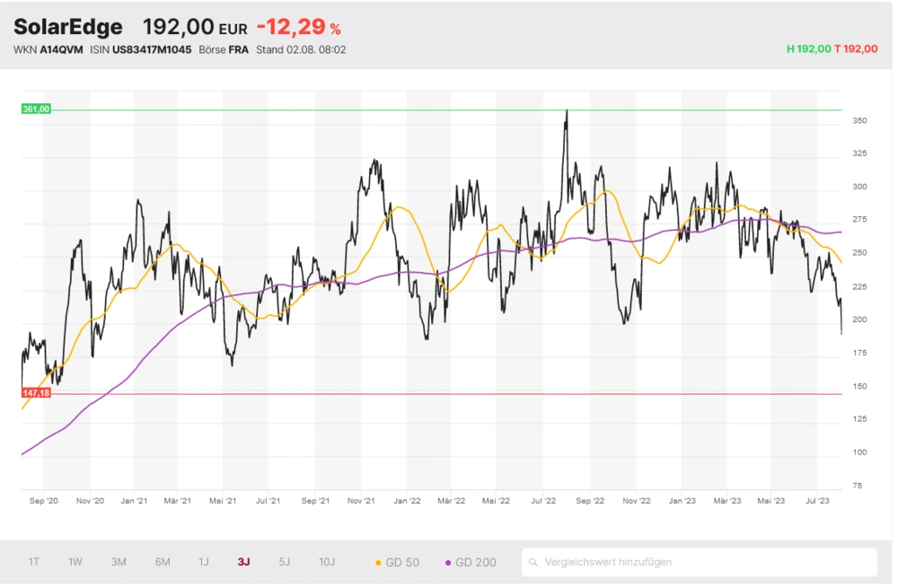This screenshot has height=587, width=898.
Task: Show the 10J chart history
Action: [327, 563]
